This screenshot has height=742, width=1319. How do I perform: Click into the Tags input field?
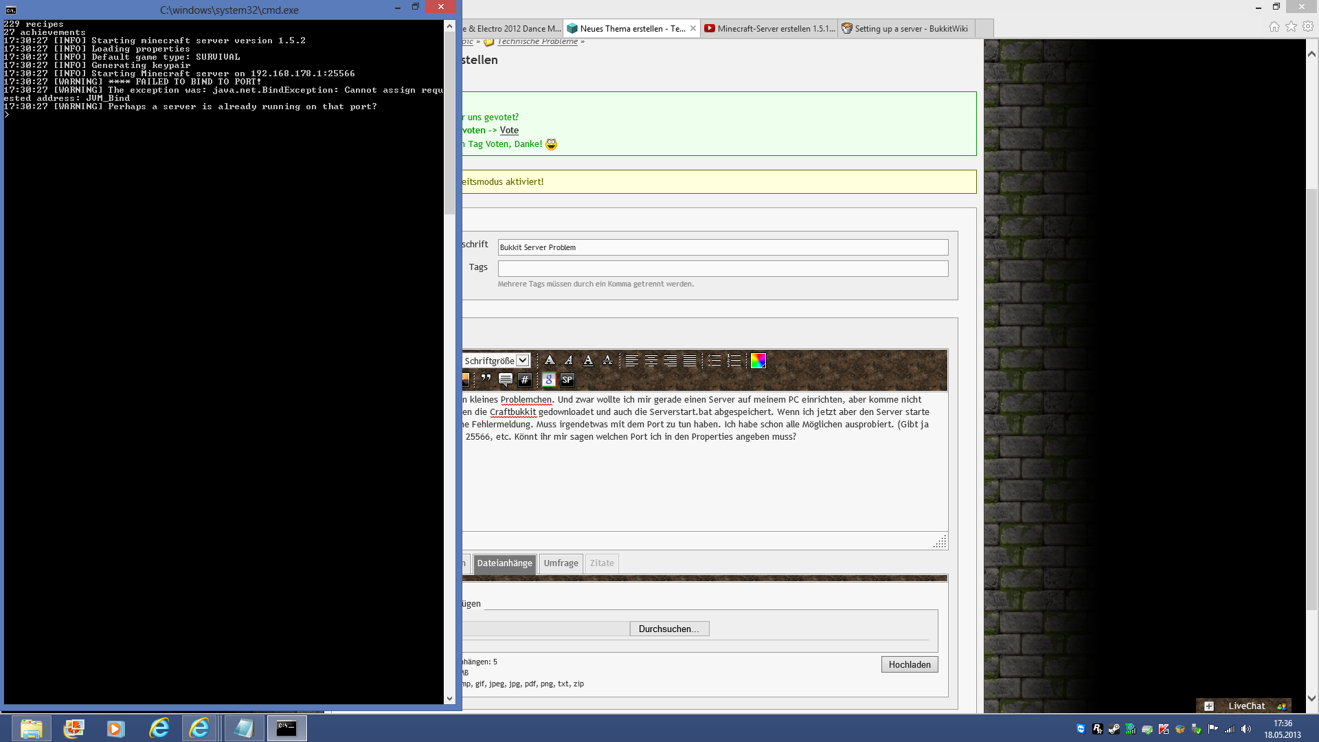tap(722, 268)
